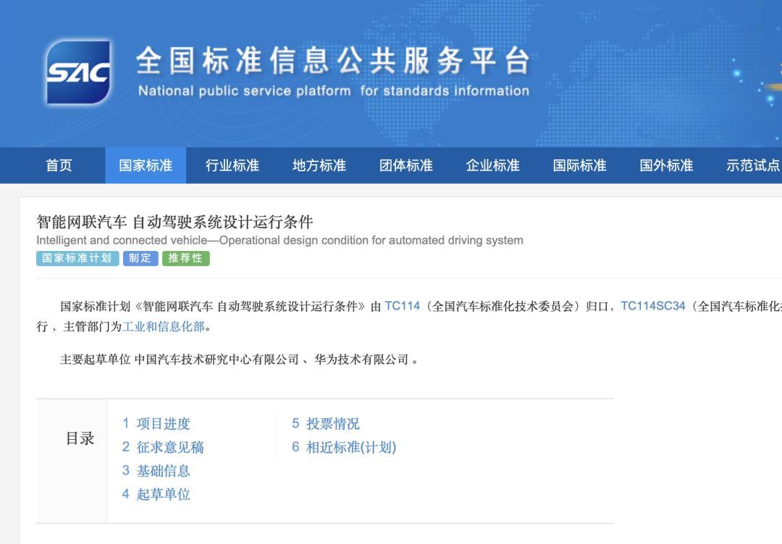782x544 pixels.
Task: Open the 首页 navigation tab
Action: click(x=59, y=166)
